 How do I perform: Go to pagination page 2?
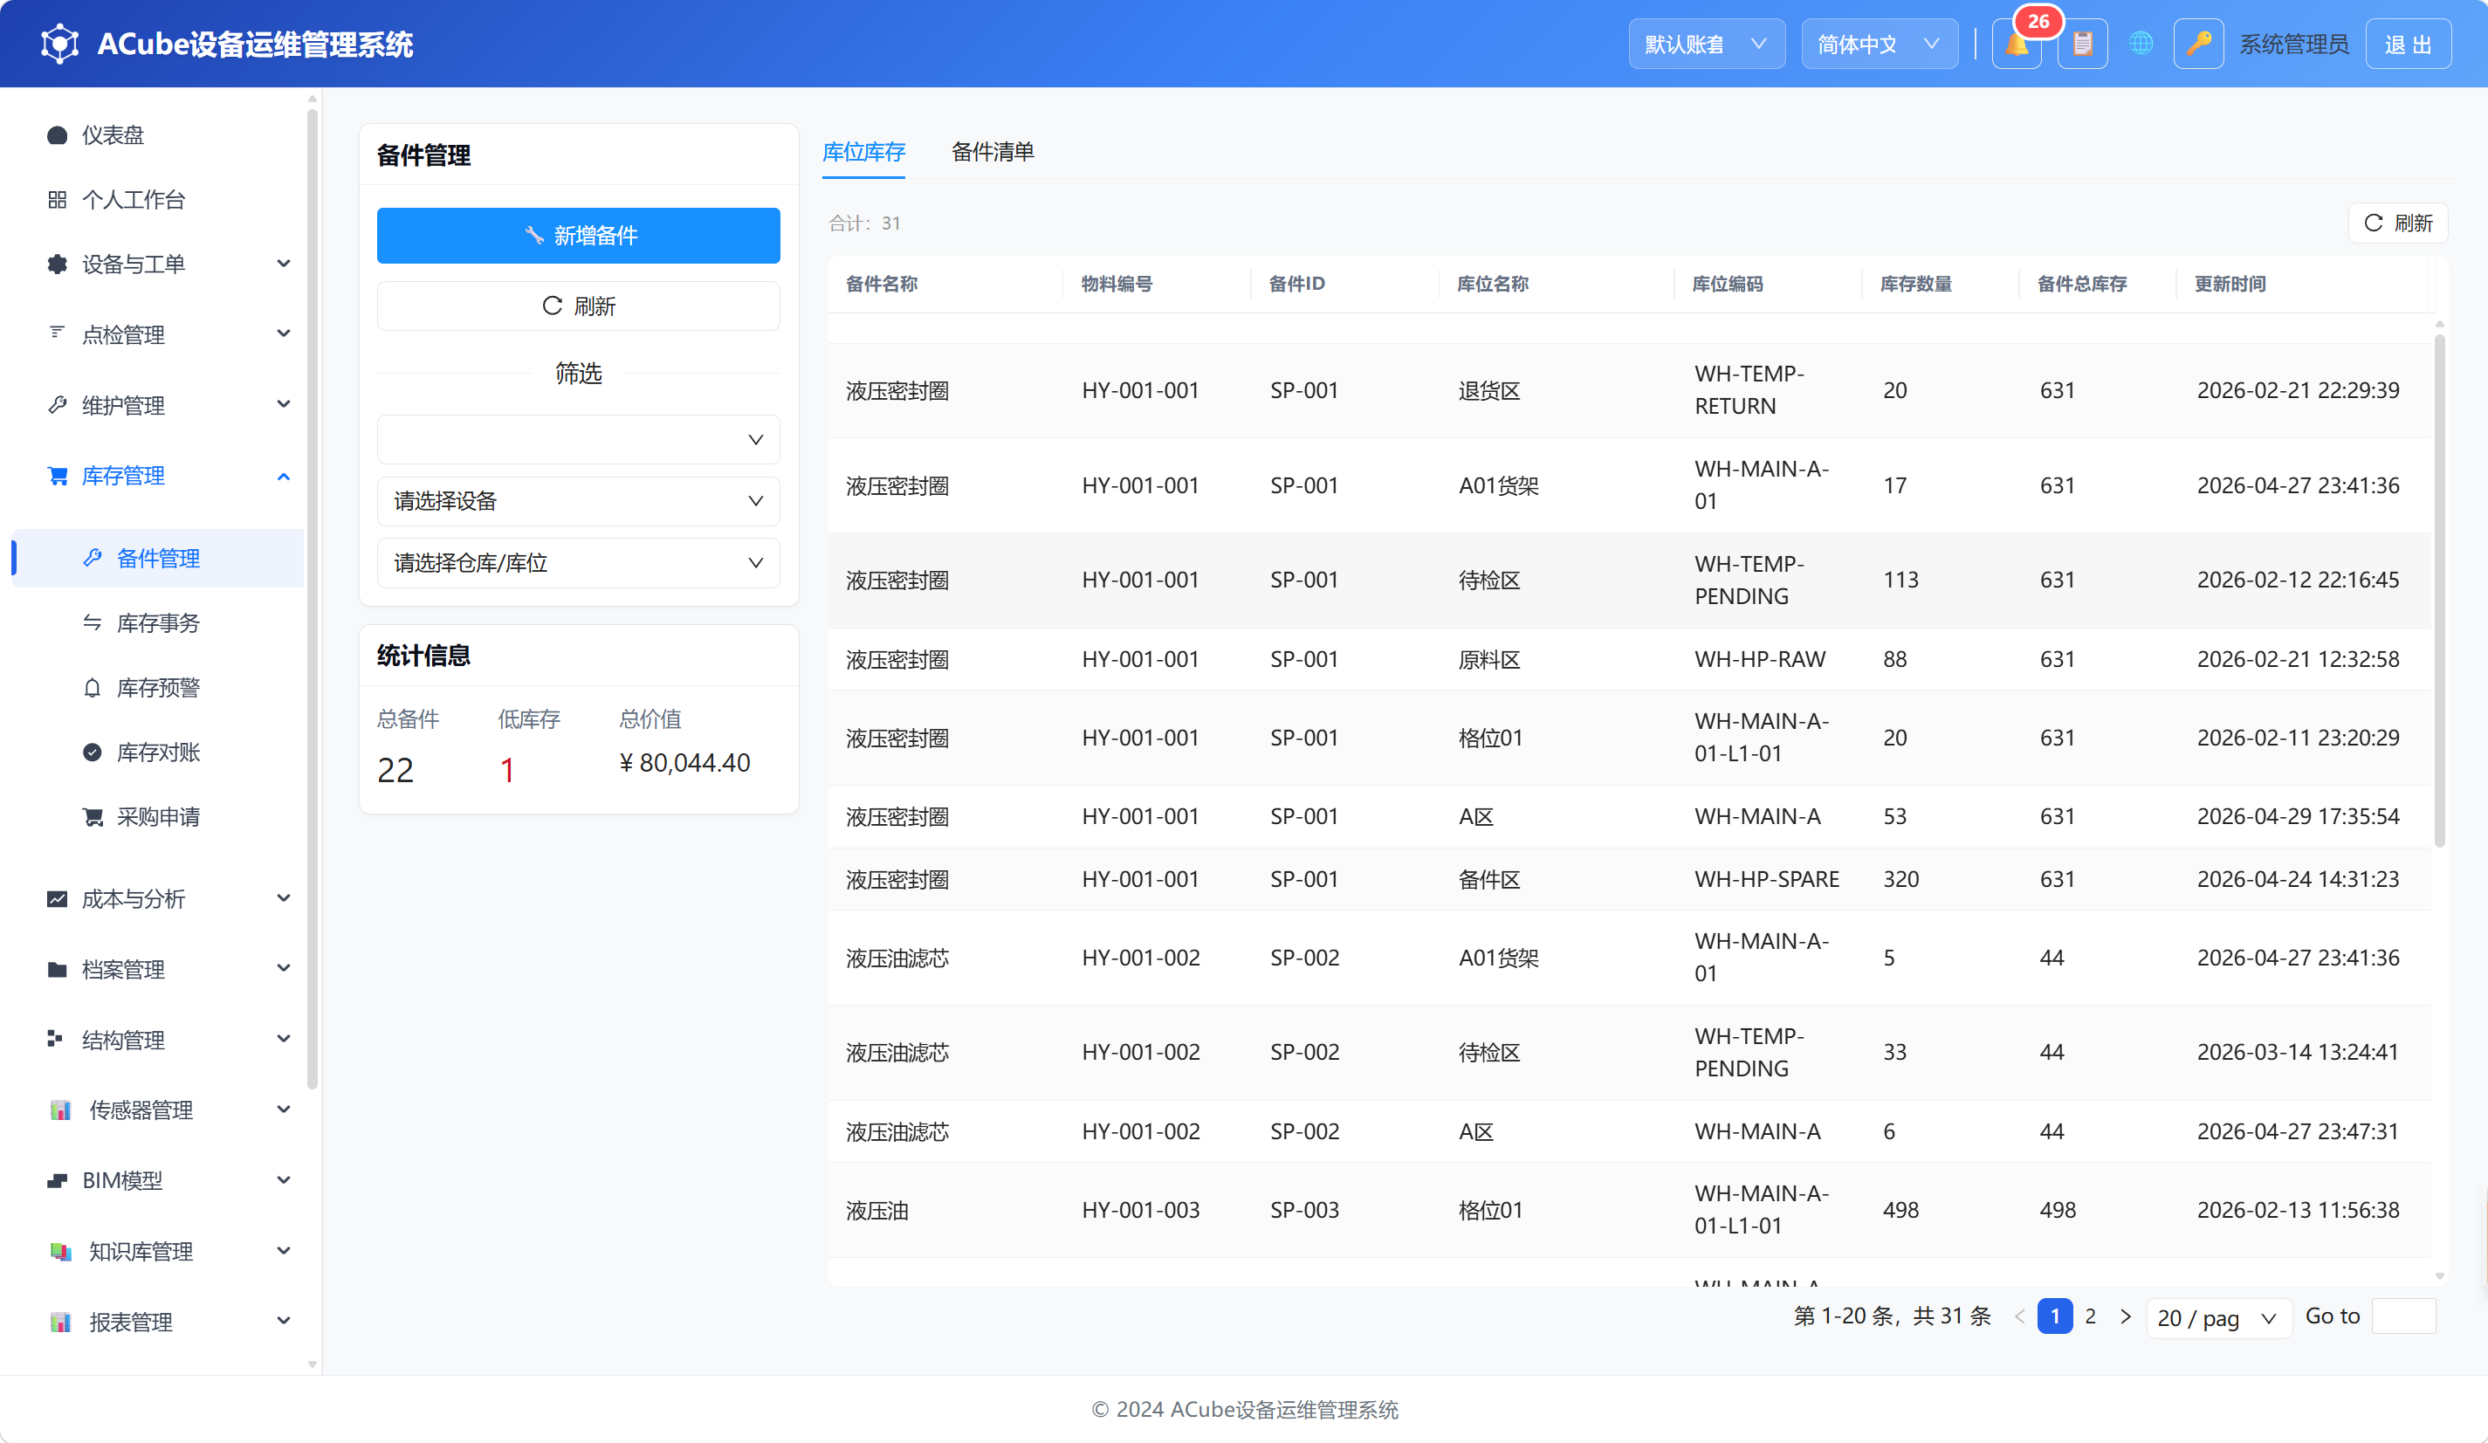point(2090,1316)
